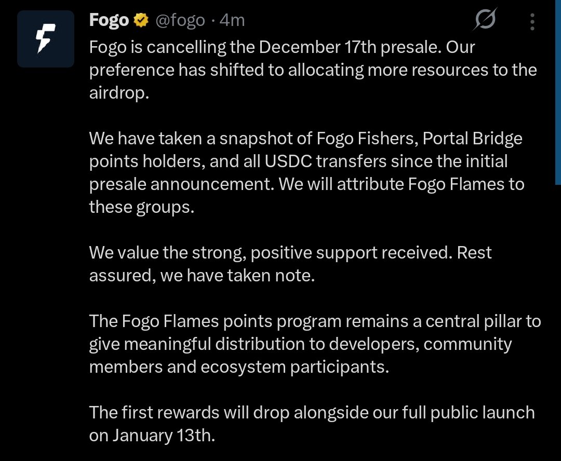The height and width of the screenshot is (461, 561).
Task: Click the presale cancellation paragraph
Action: (x=312, y=70)
